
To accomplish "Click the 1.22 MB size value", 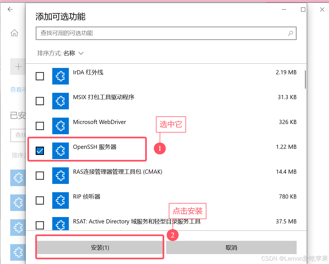I will click(x=286, y=147).
